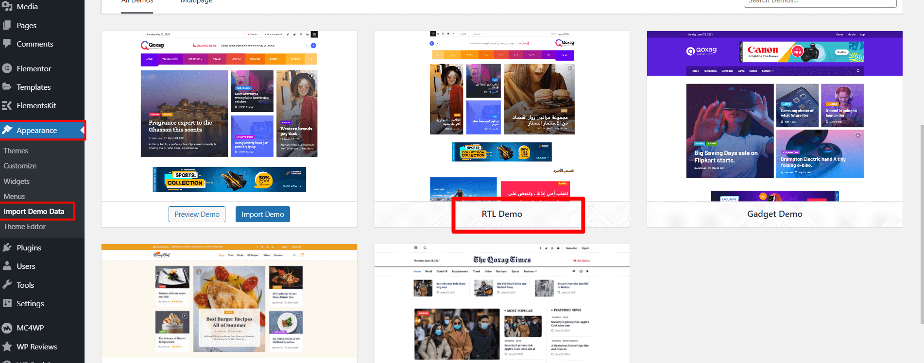
Task: Click the Pages sidebar icon
Action: (7, 25)
